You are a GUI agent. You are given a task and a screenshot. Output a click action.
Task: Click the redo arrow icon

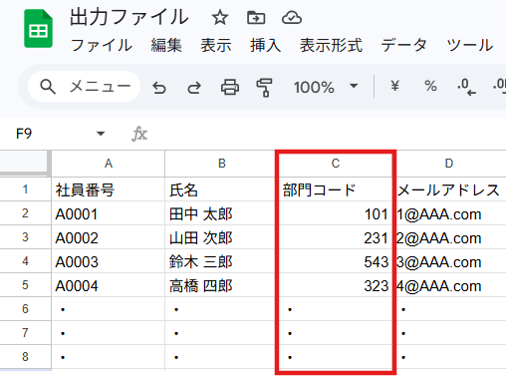click(x=194, y=88)
